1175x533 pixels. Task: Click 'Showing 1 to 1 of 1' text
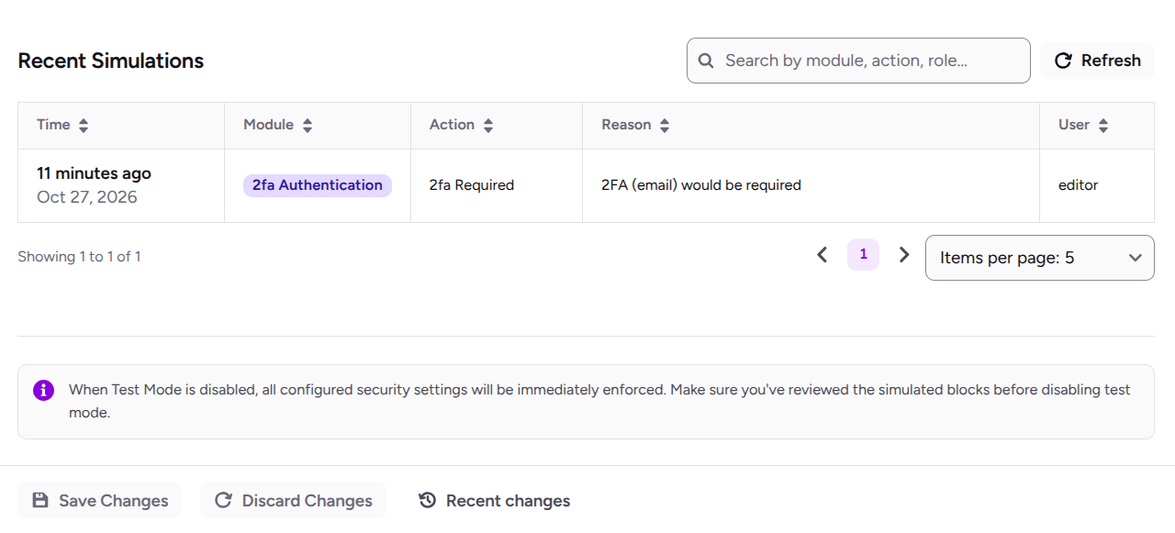(x=79, y=257)
